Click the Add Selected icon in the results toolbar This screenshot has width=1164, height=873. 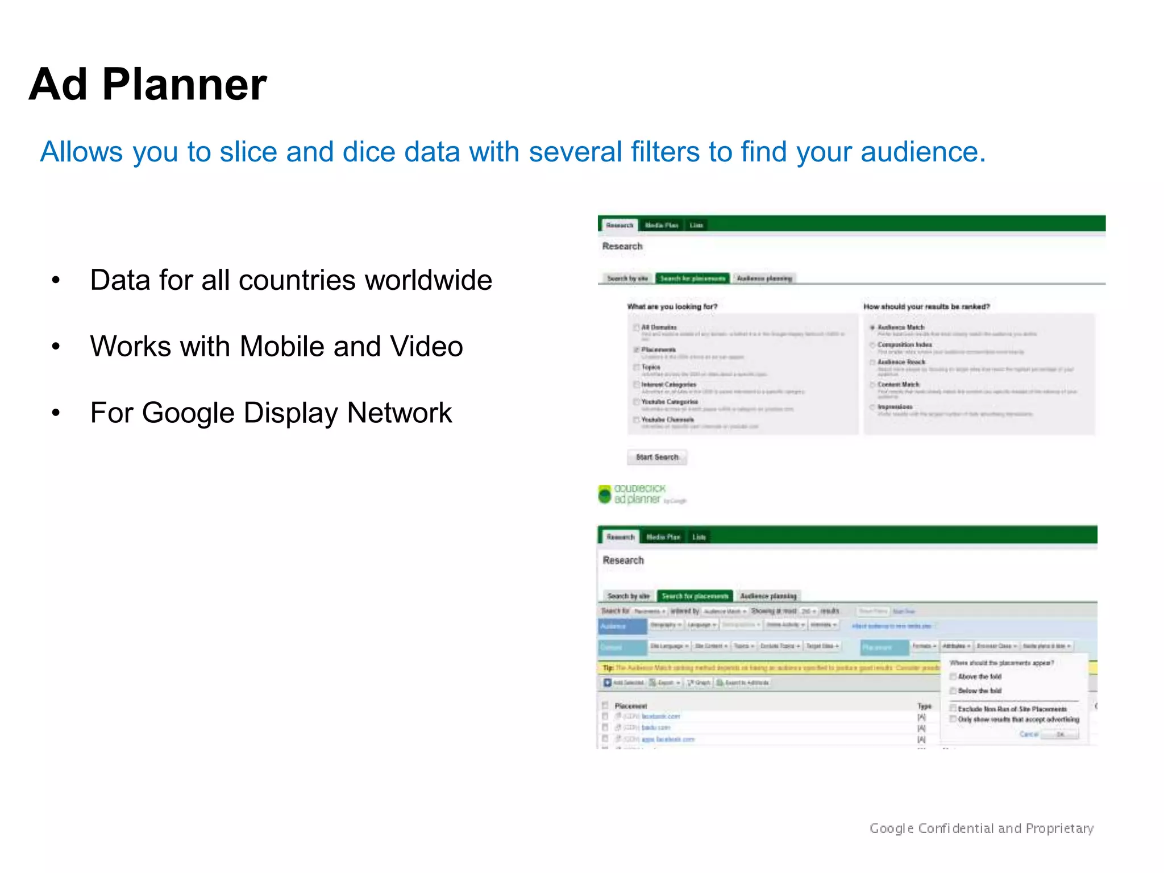pos(607,683)
